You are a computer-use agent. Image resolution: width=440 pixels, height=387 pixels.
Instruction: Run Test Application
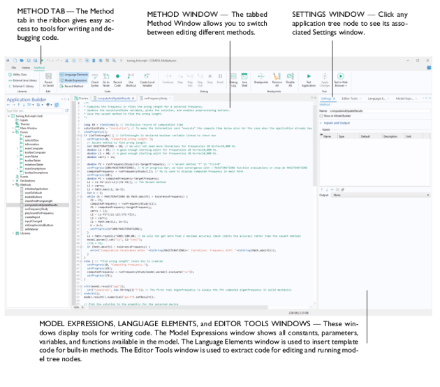pyautogui.click(x=309, y=77)
